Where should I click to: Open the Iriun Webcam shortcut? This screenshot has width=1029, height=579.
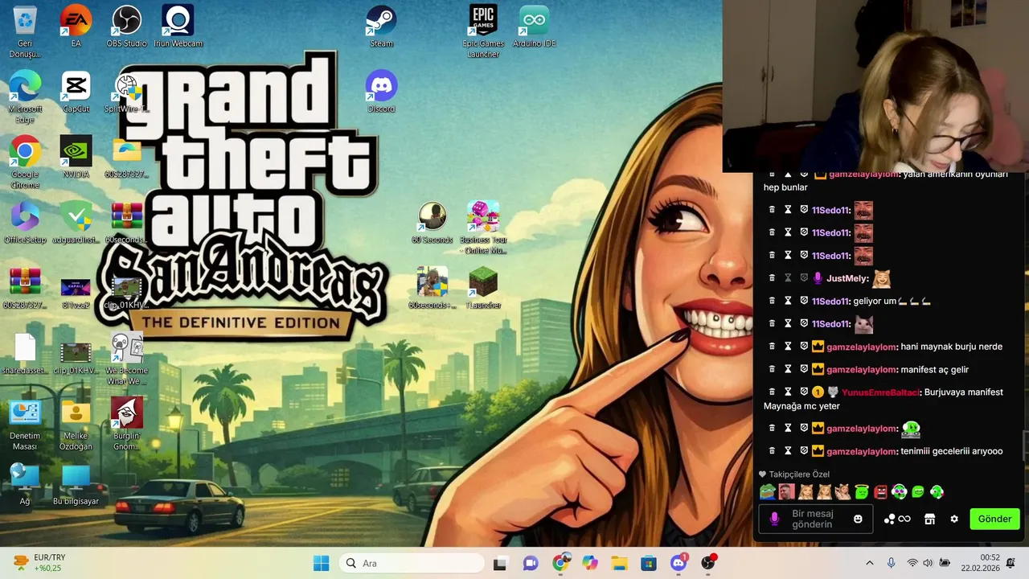coord(178,27)
